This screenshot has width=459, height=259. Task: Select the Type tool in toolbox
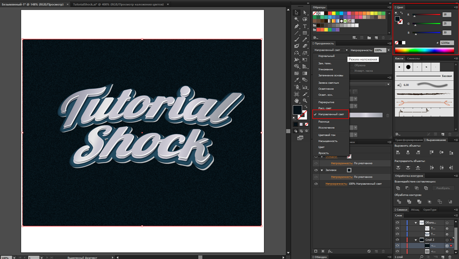click(305, 26)
